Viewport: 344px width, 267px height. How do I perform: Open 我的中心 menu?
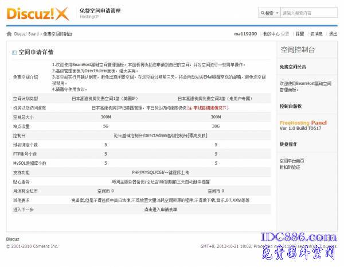pos(271,34)
